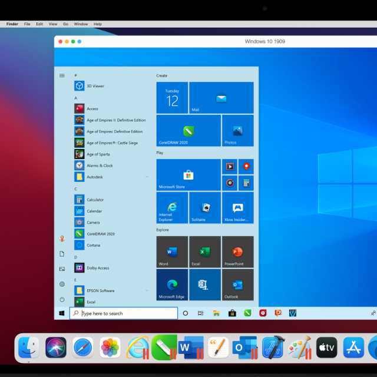Viewport: 377px width, 377px height.
Task: Open Apple TV from the Dock
Action: [327, 348]
